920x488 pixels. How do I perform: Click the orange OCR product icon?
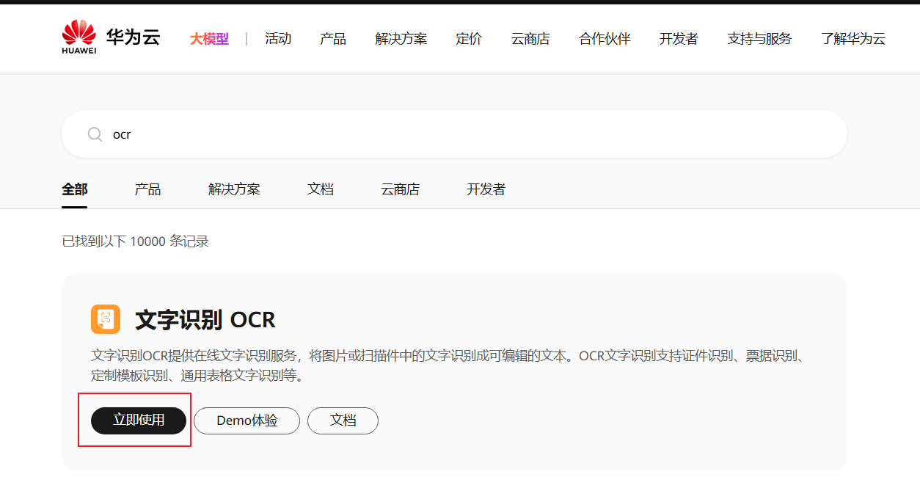tap(106, 319)
